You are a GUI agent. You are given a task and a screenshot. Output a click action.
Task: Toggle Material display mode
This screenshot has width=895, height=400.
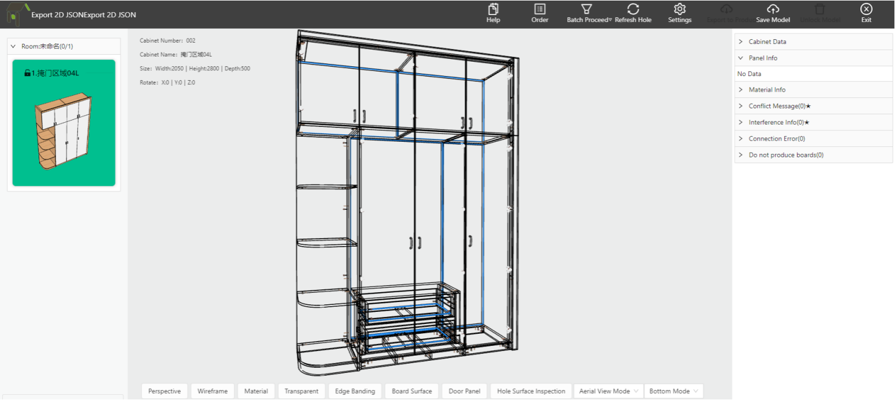[x=256, y=391]
